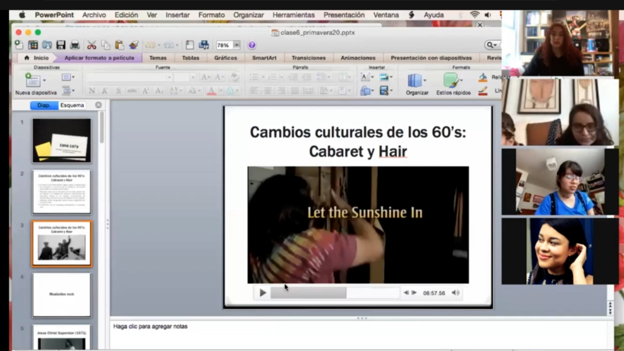Step video forward one frame
624x351 pixels.
click(x=414, y=293)
